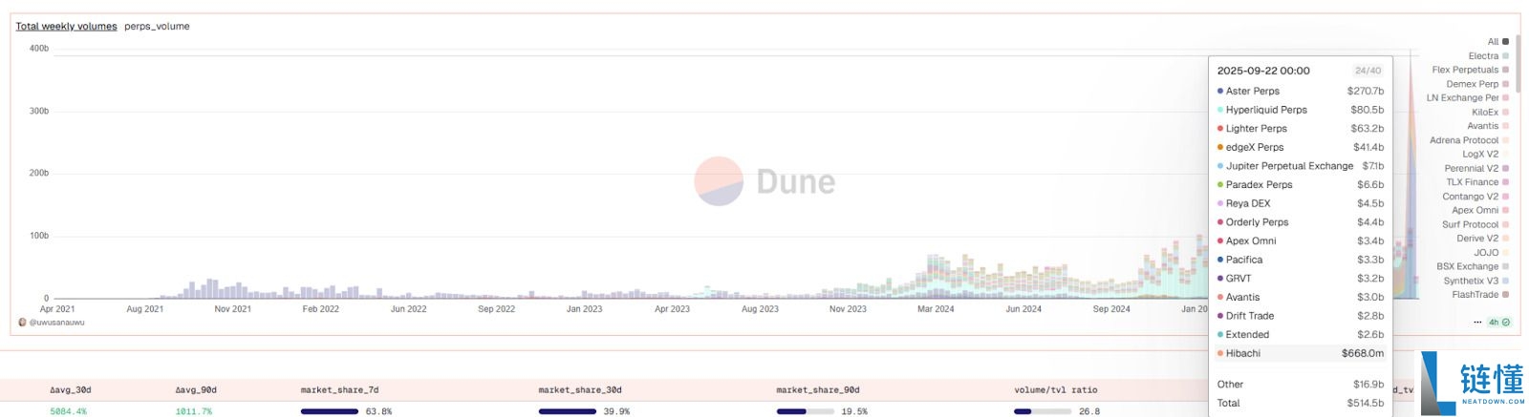Toggle Surf Protocol series in the legend
The height and width of the screenshot is (417, 1529).
coord(1475,224)
